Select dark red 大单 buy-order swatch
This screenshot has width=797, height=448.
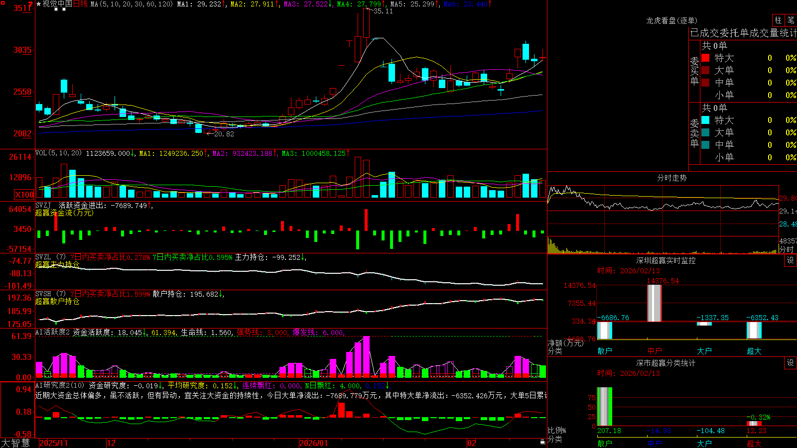tap(705, 70)
